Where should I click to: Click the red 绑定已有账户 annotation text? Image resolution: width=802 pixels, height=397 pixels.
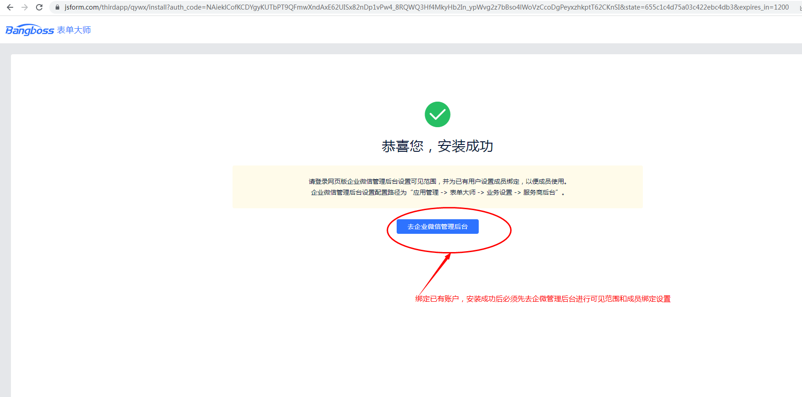pos(437,299)
